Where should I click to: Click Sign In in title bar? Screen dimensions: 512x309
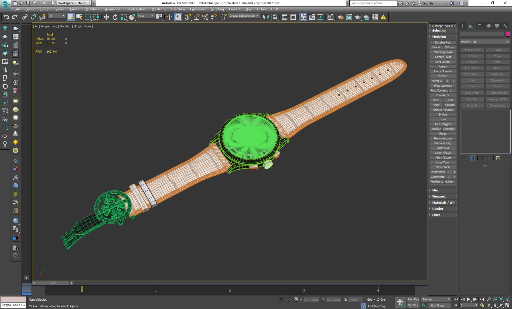tap(425, 3)
